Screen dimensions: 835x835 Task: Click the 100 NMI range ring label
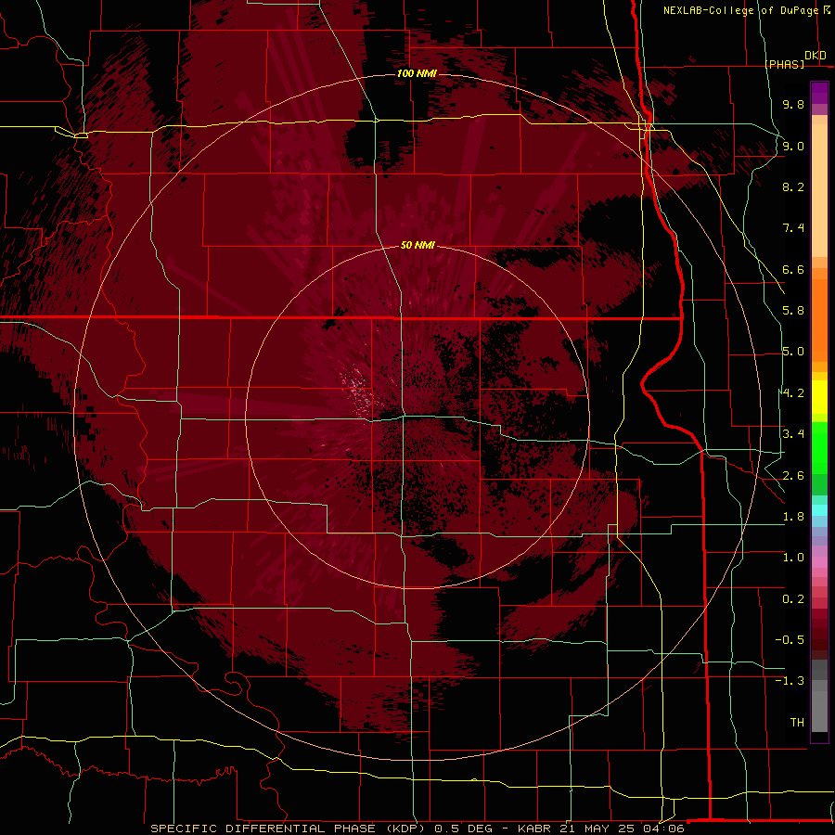(417, 73)
